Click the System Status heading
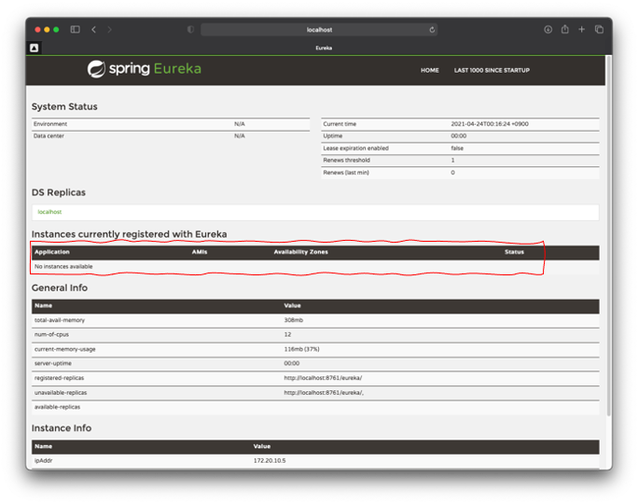Viewport: 638px width, 504px height. tap(64, 106)
